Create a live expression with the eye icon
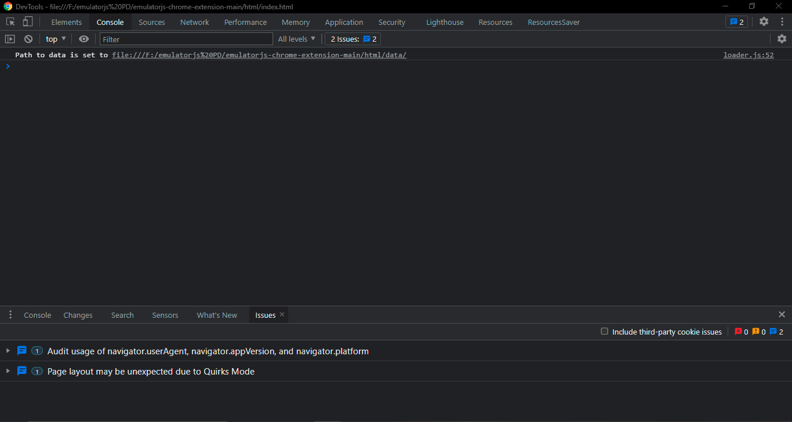The width and height of the screenshot is (792, 422). tap(83, 39)
